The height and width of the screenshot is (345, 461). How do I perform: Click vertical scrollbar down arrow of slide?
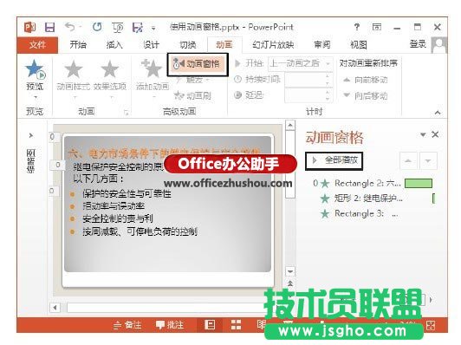[290, 271]
